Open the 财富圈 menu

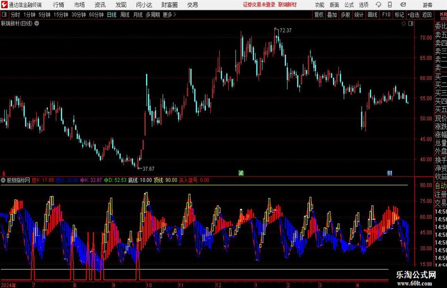click(x=169, y=5)
